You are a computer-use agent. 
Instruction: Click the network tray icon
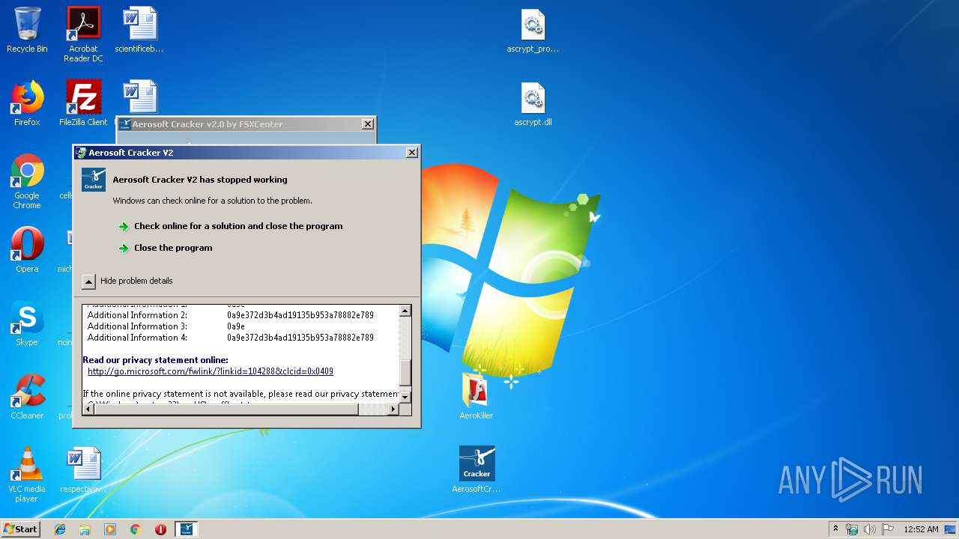click(x=852, y=529)
